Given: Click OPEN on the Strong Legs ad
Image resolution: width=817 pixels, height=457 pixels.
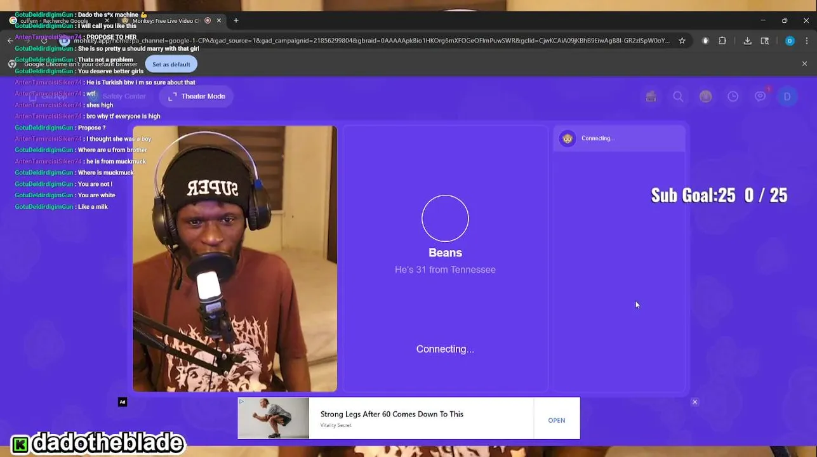Looking at the screenshot, I should click(557, 420).
